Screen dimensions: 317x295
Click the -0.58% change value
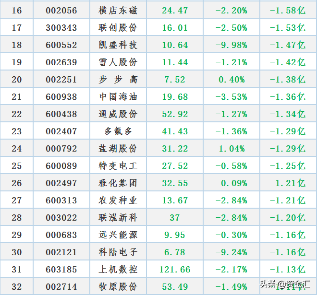coord(232,166)
